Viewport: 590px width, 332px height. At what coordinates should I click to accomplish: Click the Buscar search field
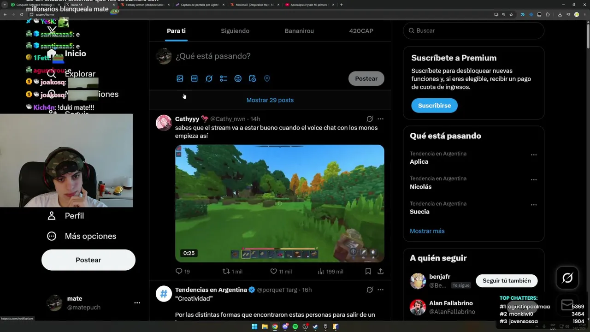(473, 30)
